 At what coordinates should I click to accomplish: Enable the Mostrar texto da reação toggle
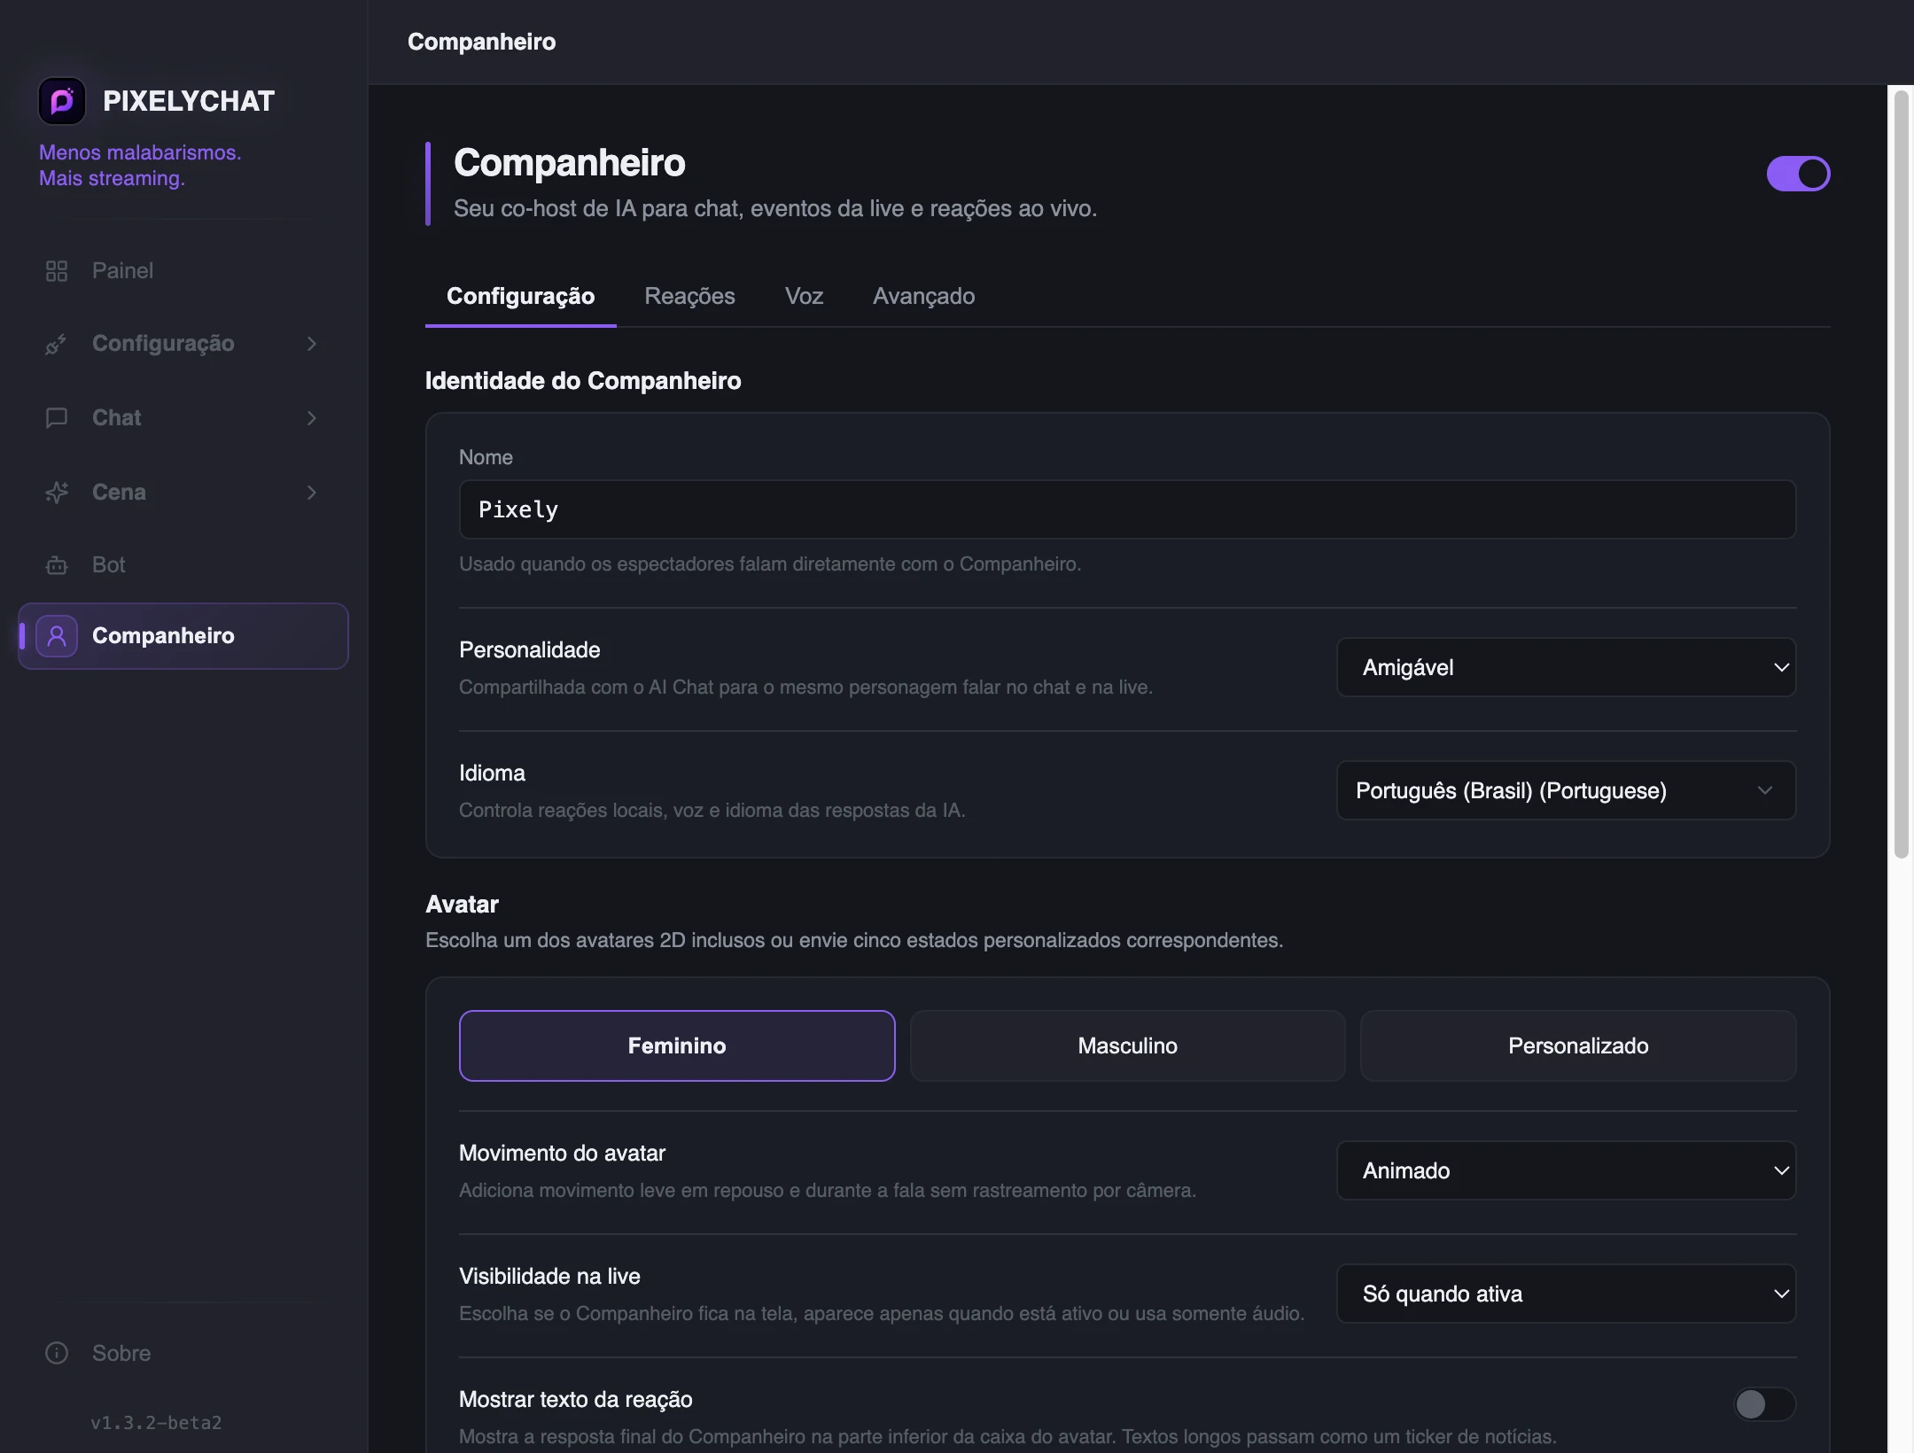pos(1764,1404)
